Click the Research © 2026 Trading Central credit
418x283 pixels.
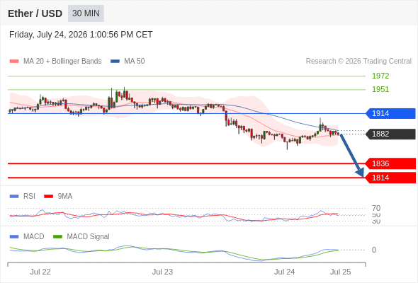click(x=358, y=62)
